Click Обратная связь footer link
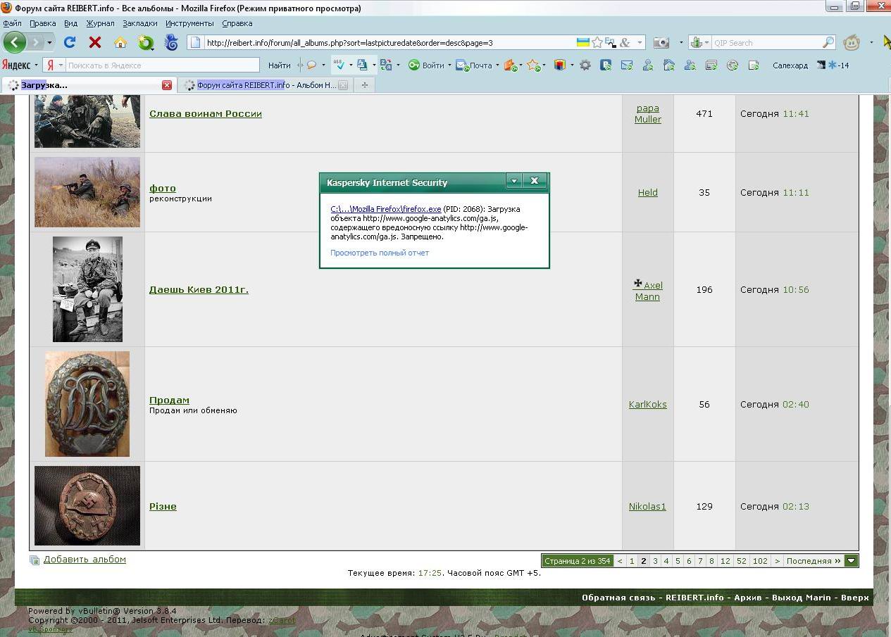The image size is (891, 637). pyautogui.click(x=618, y=598)
